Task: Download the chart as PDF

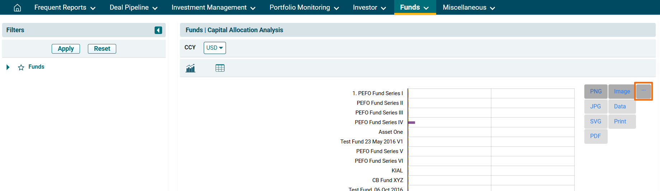Action: 595,136
